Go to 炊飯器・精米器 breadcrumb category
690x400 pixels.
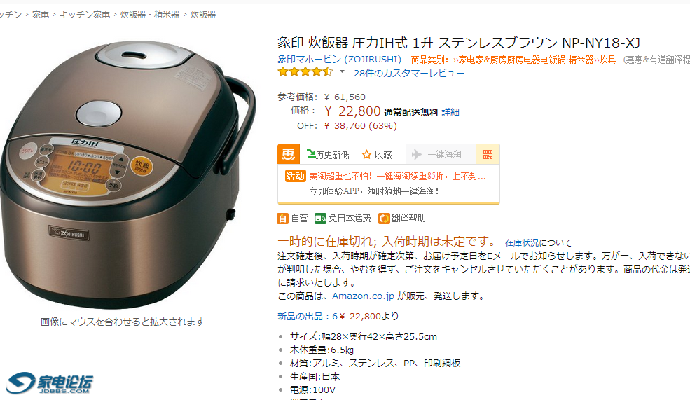(x=150, y=15)
